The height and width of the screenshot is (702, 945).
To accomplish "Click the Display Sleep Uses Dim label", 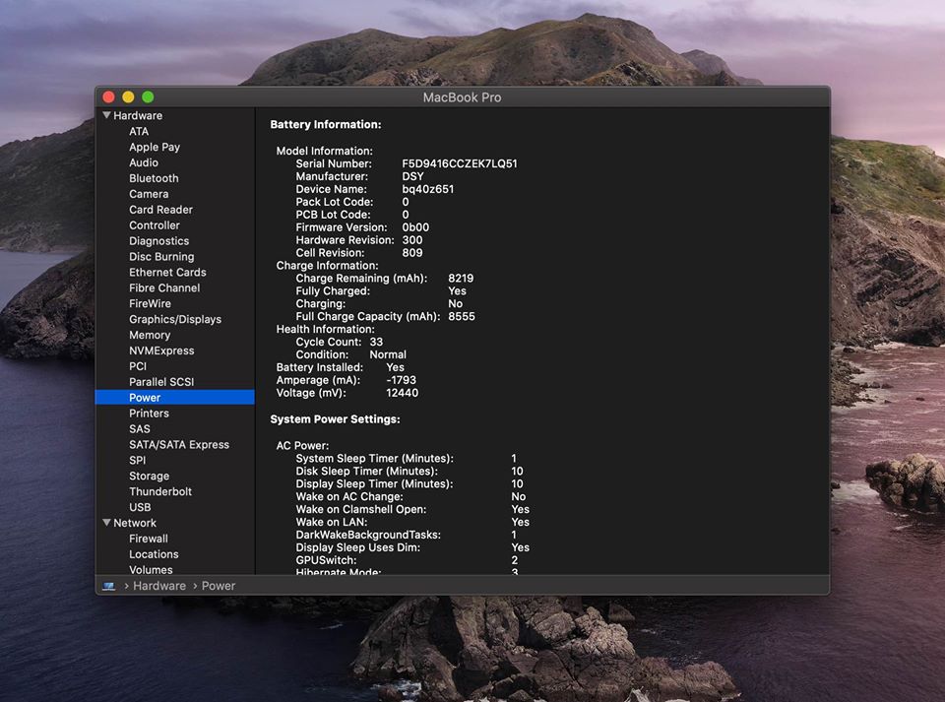I will (x=358, y=547).
